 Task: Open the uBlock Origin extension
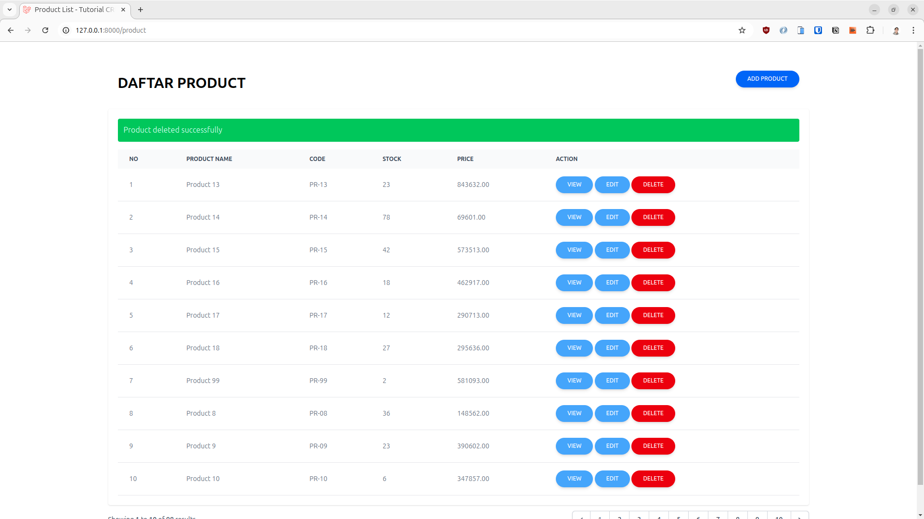[766, 30]
